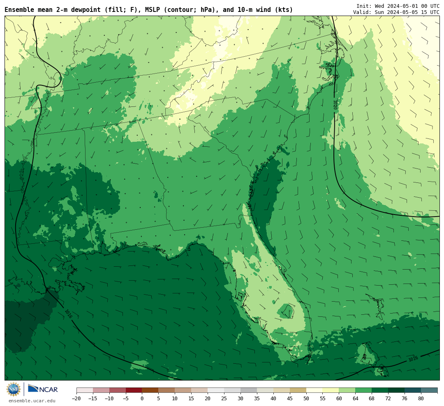Click the '−5' colorbar tick label

click(x=126, y=398)
